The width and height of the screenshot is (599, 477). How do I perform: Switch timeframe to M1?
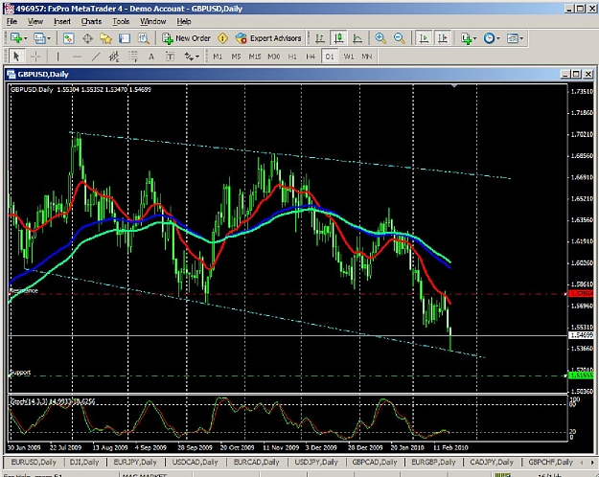click(x=218, y=57)
